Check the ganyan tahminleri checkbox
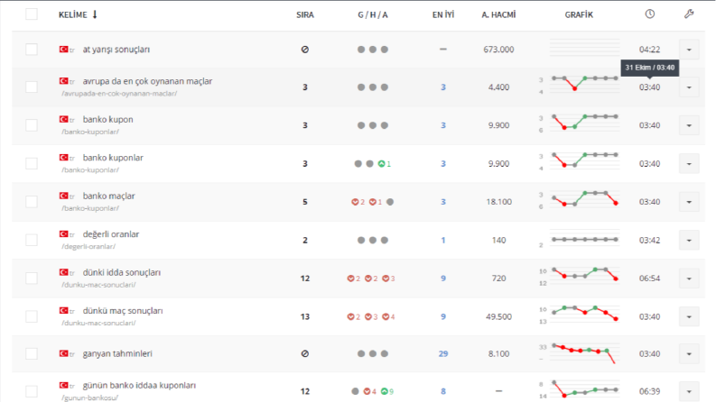The image size is (716, 402). pyautogui.click(x=32, y=353)
